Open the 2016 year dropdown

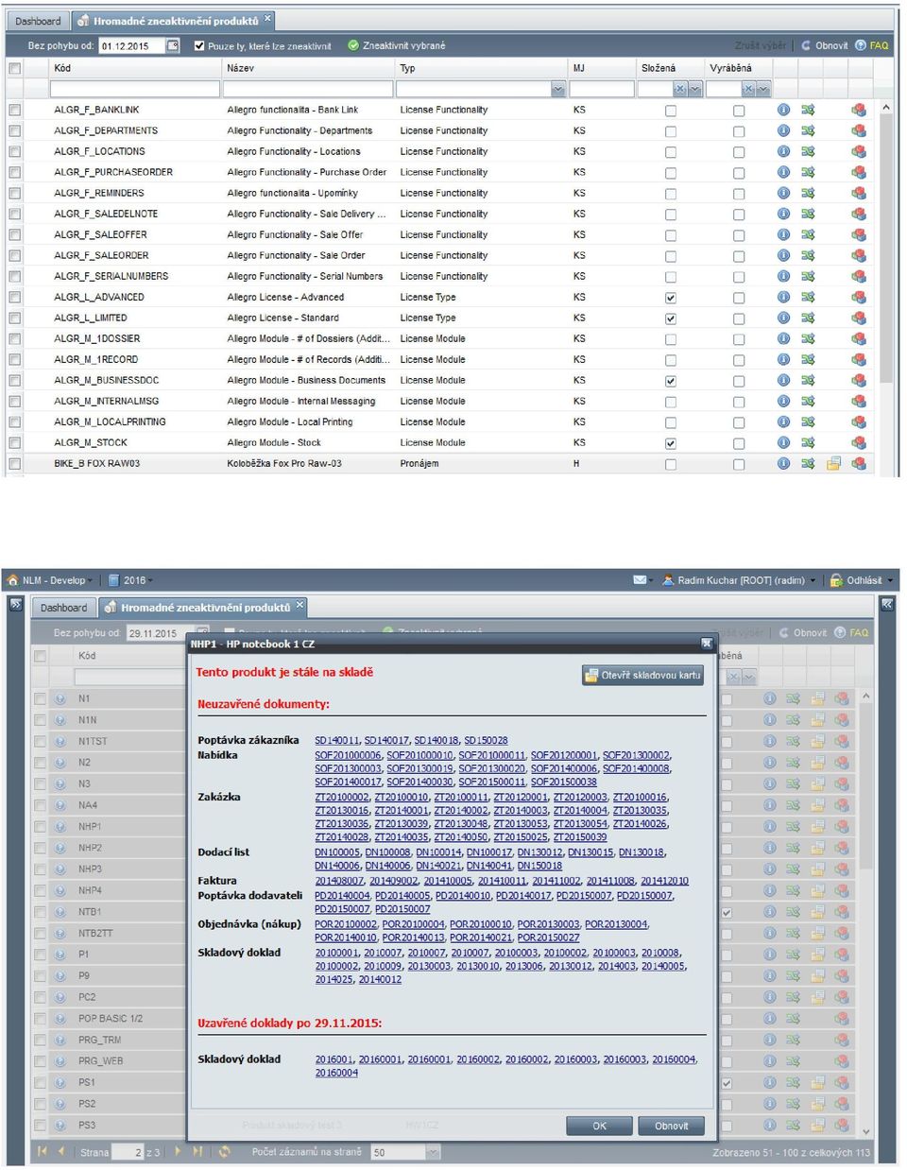[130, 580]
